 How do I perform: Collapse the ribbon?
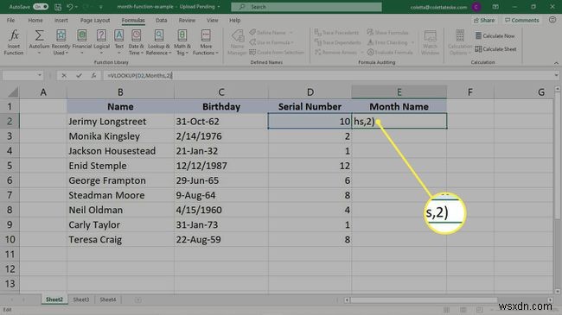click(x=556, y=63)
